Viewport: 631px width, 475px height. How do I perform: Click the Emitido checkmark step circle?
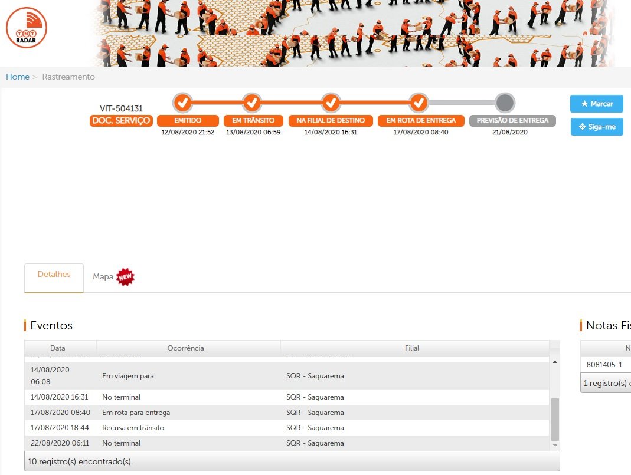click(183, 103)
